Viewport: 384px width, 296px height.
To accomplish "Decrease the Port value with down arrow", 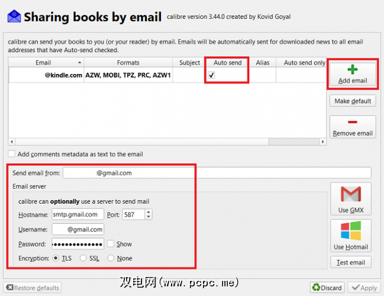I will (x=149, y=217).
